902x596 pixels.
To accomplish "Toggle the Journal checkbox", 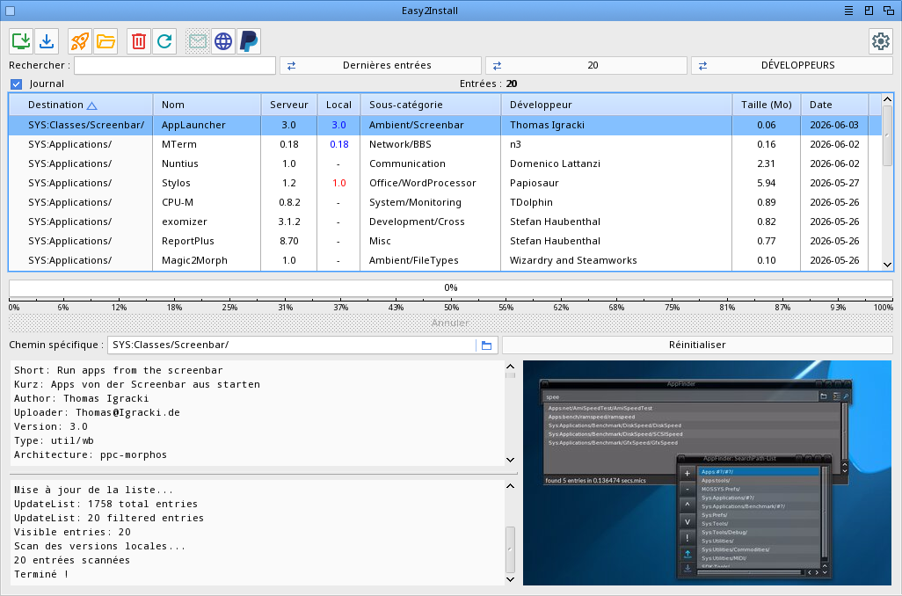I will [16, 84].
